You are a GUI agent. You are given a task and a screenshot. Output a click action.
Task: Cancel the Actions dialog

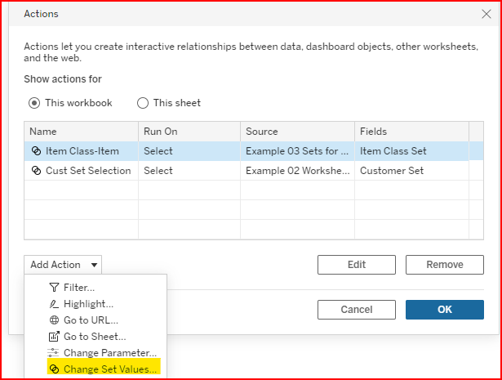point(356,310)
